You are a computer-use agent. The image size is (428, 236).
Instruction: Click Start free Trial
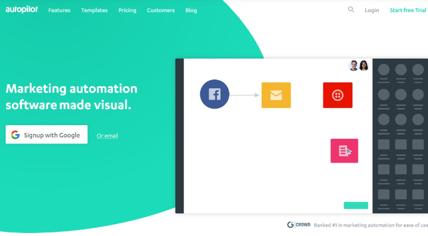[408, 10]
